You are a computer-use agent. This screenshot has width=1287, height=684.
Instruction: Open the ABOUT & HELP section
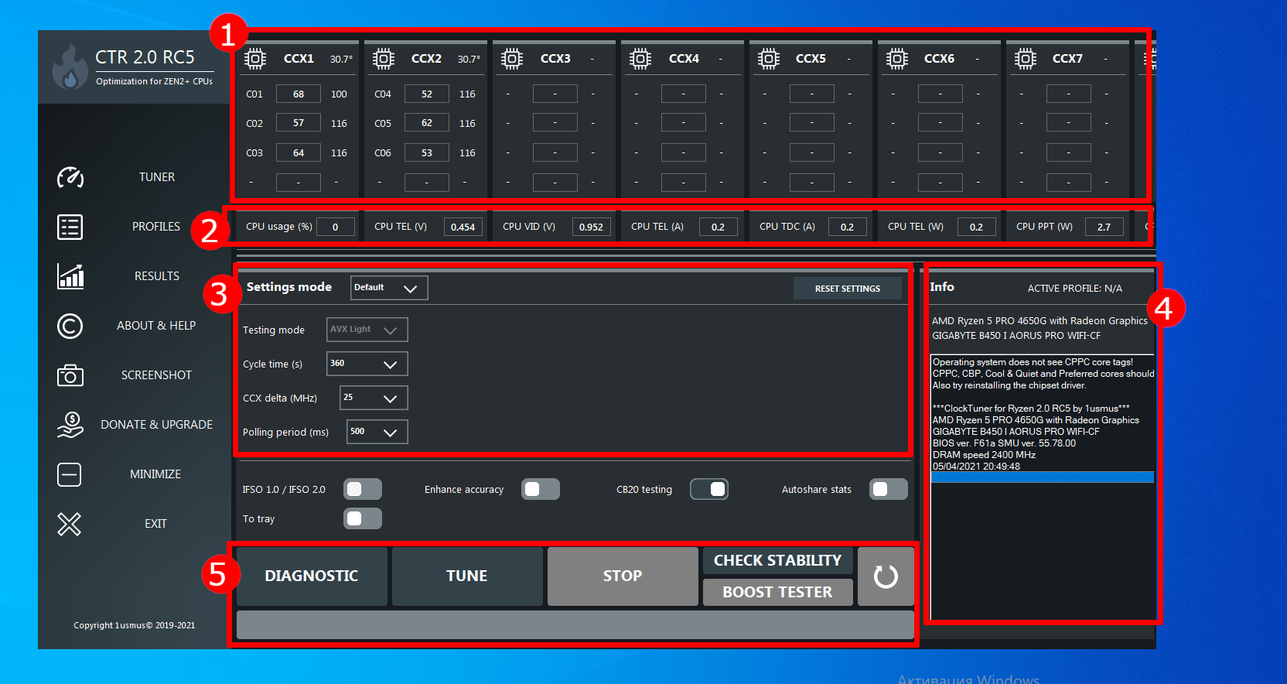coord(156,326)
